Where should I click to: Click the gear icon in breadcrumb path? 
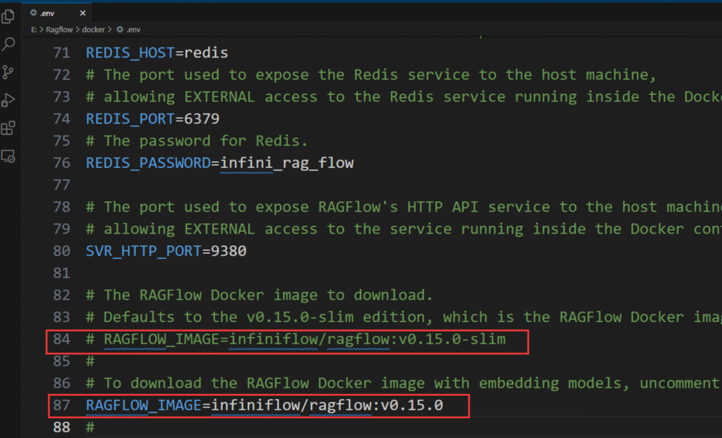[119, 30]
